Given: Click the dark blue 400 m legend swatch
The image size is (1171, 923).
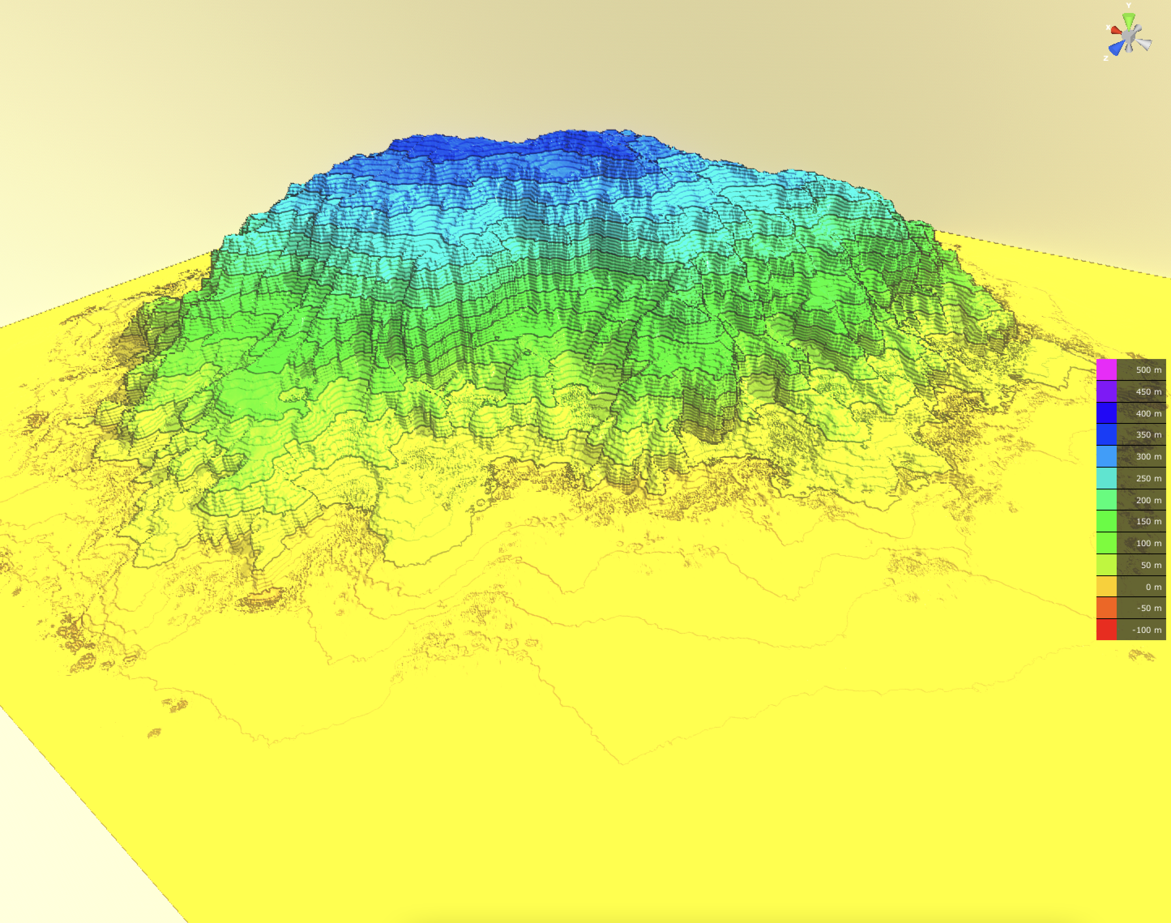Looking at the screenshot, I should click(x=1106, y=413).
